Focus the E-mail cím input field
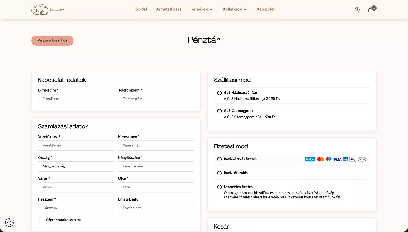408x232 pixels. pos(76,99)
